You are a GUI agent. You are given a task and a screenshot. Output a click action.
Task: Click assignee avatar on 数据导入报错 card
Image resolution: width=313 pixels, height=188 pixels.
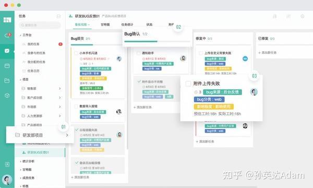click(x=119, y=111)
